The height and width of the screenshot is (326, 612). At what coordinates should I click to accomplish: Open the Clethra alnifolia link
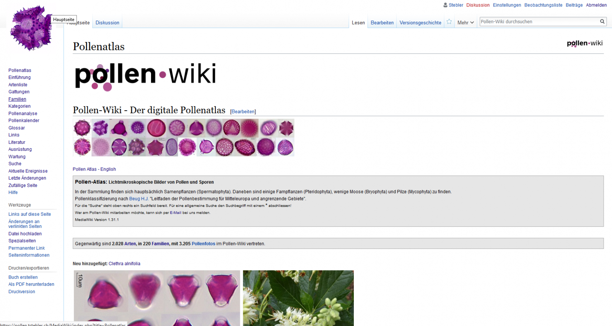(124, 264)
